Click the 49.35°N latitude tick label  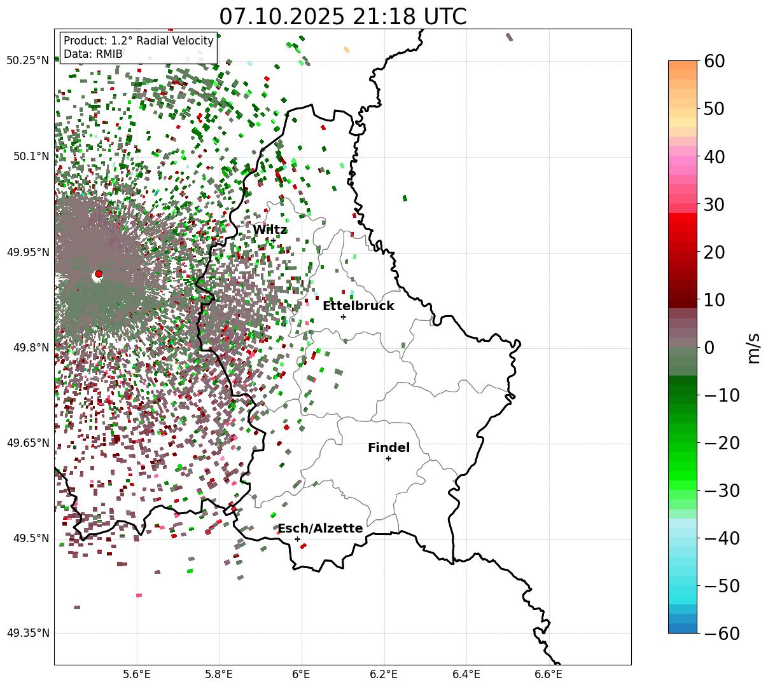pyautogui.click(x=28, y=633)
